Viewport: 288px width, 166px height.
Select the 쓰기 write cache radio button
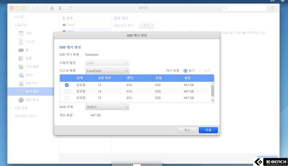point(201,71)
